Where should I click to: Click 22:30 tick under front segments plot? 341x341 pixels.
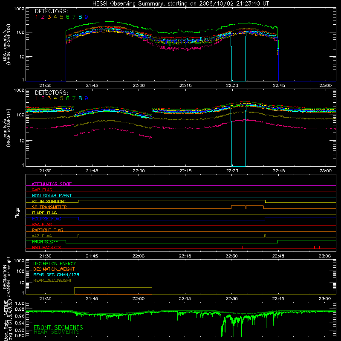[232, 86]
